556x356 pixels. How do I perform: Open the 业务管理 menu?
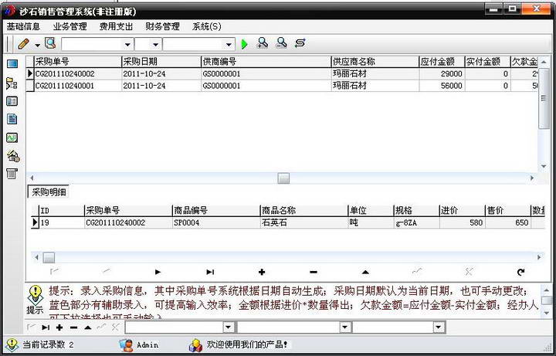click(69, 26)
